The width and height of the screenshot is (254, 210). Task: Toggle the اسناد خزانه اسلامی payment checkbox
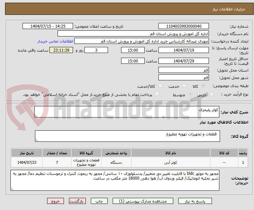(x=157, y=94)
